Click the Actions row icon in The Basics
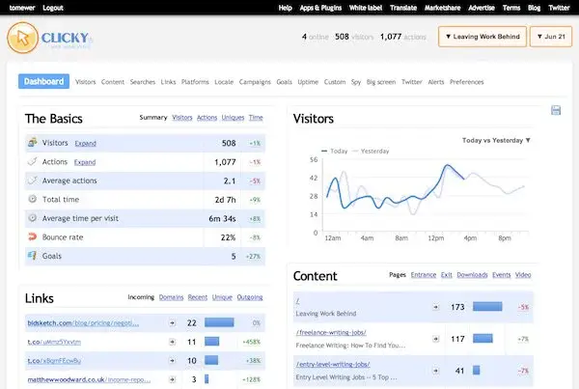579x389 pixels. [x=33, y=161]
